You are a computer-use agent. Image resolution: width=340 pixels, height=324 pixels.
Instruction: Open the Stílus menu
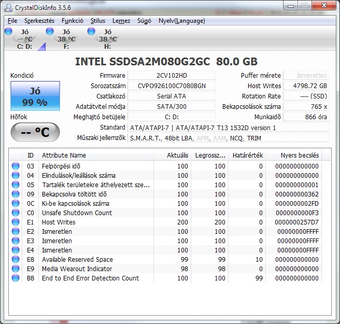tap(98, 21)
